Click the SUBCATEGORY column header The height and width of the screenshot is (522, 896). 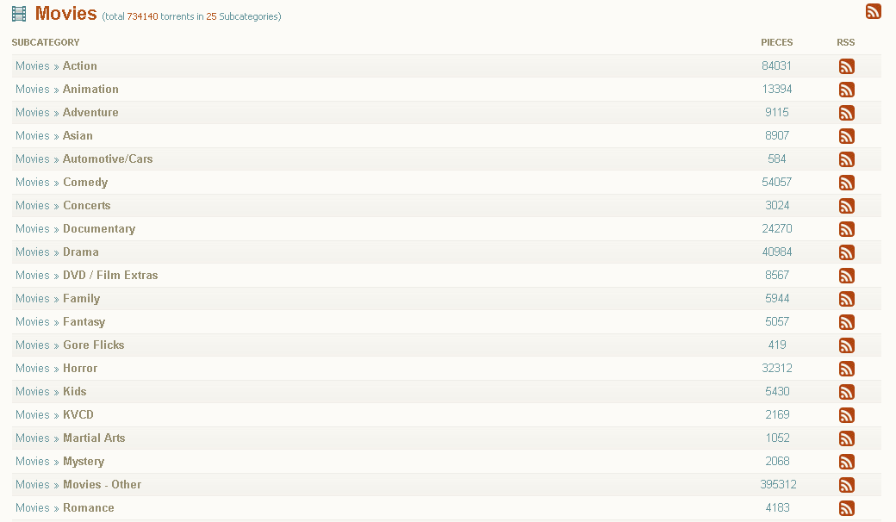click(x=46, y=42)
